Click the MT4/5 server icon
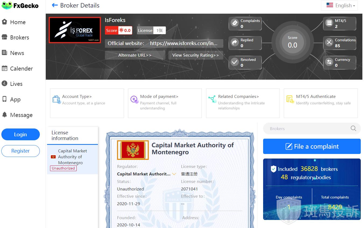 click(329, 23)
